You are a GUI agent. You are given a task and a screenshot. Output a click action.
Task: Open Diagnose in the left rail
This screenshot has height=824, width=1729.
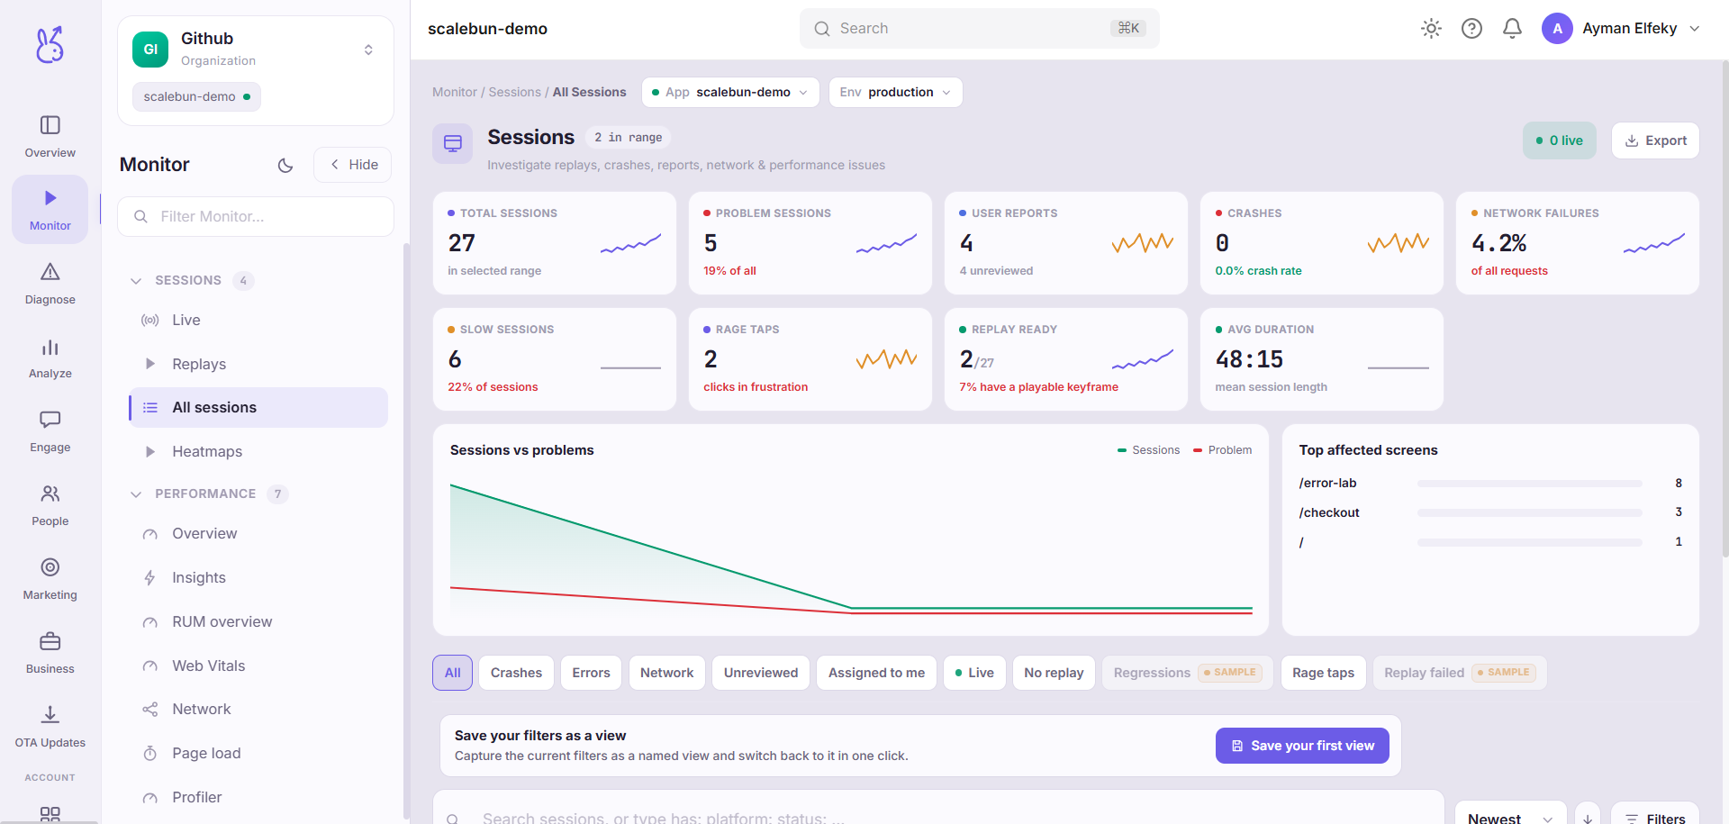point(50,284)
